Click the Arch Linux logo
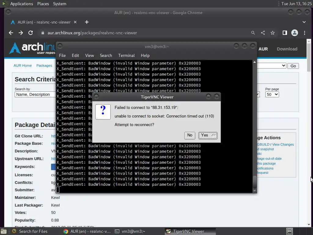The height and width of the screenshot is (235, 313). pyautogui.click(x=32, y=48)
